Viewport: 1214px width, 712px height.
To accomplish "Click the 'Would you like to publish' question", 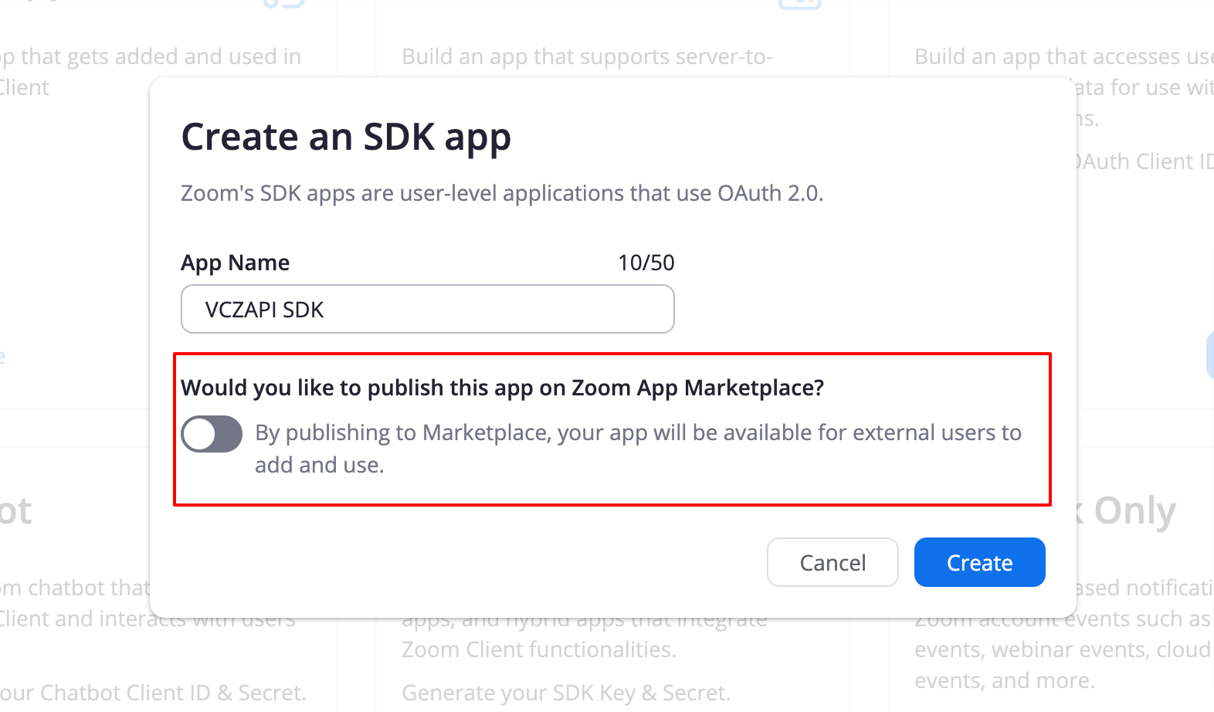I will tap(503, 388).
